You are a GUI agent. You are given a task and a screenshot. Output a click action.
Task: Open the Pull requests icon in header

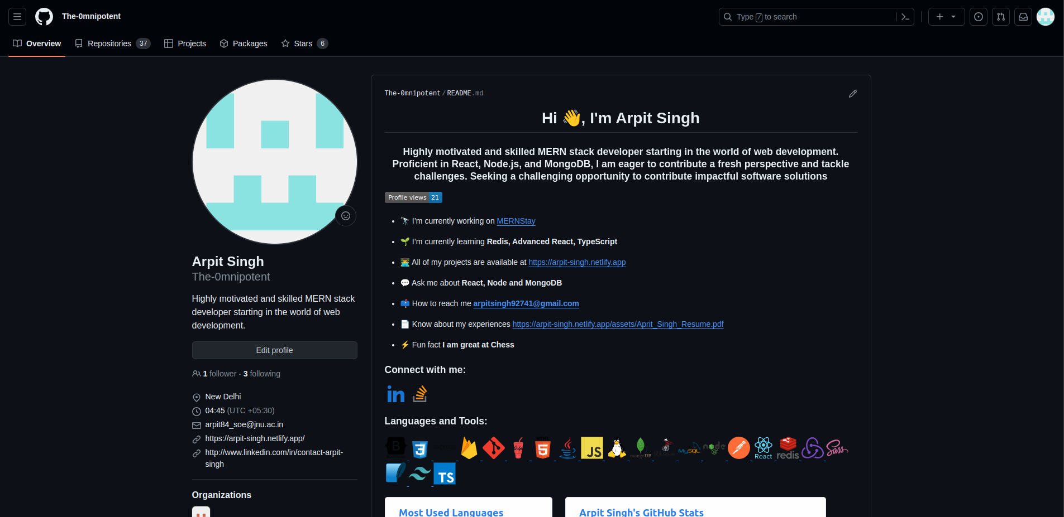pos(1001,17)
